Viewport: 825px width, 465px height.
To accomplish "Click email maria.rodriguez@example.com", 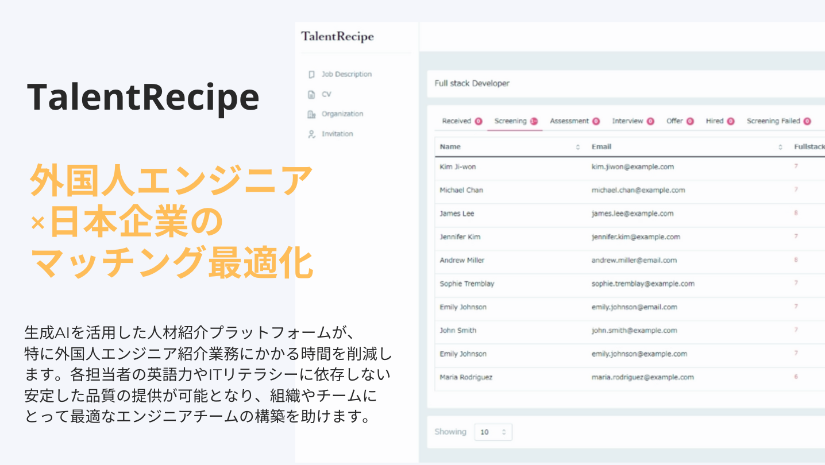I will click(x=642, y=378).
